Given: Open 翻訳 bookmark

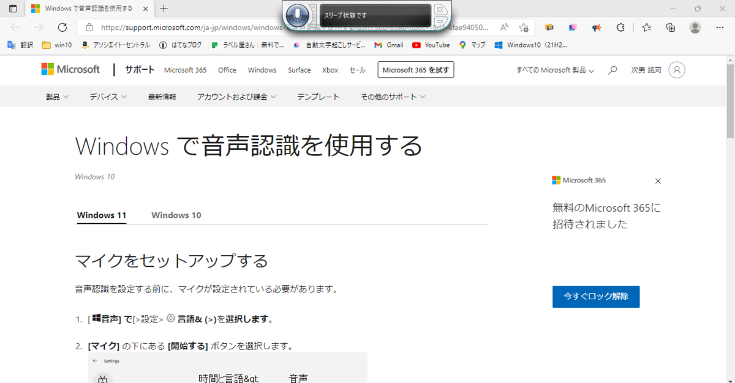Looking at the screenshot, I should pyautogui.click(x=20, y=45).
